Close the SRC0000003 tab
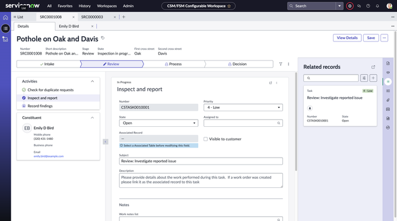Image resolution: width=397 pixels, height=221 pixels. (115, 17)
